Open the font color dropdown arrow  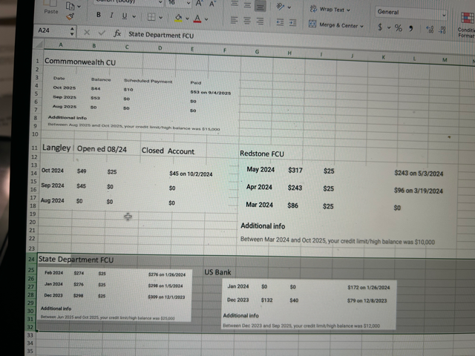coord(206,19)
